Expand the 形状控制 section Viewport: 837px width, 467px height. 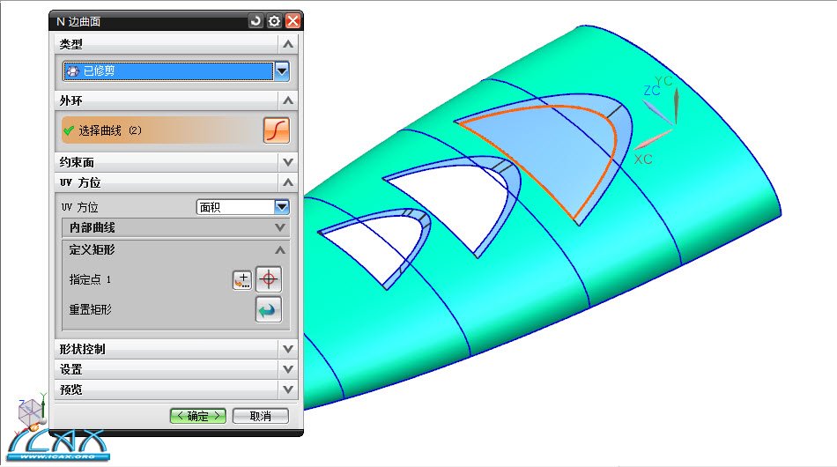pos(288,349)
